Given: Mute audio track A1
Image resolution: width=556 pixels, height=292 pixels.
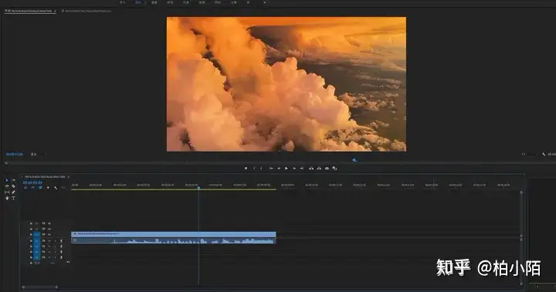Looking at the screenshot, I should pyautogui.click(x=49, y=240).
